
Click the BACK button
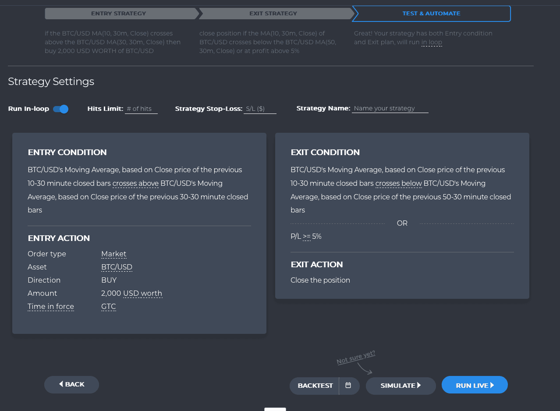click(71, 384)
